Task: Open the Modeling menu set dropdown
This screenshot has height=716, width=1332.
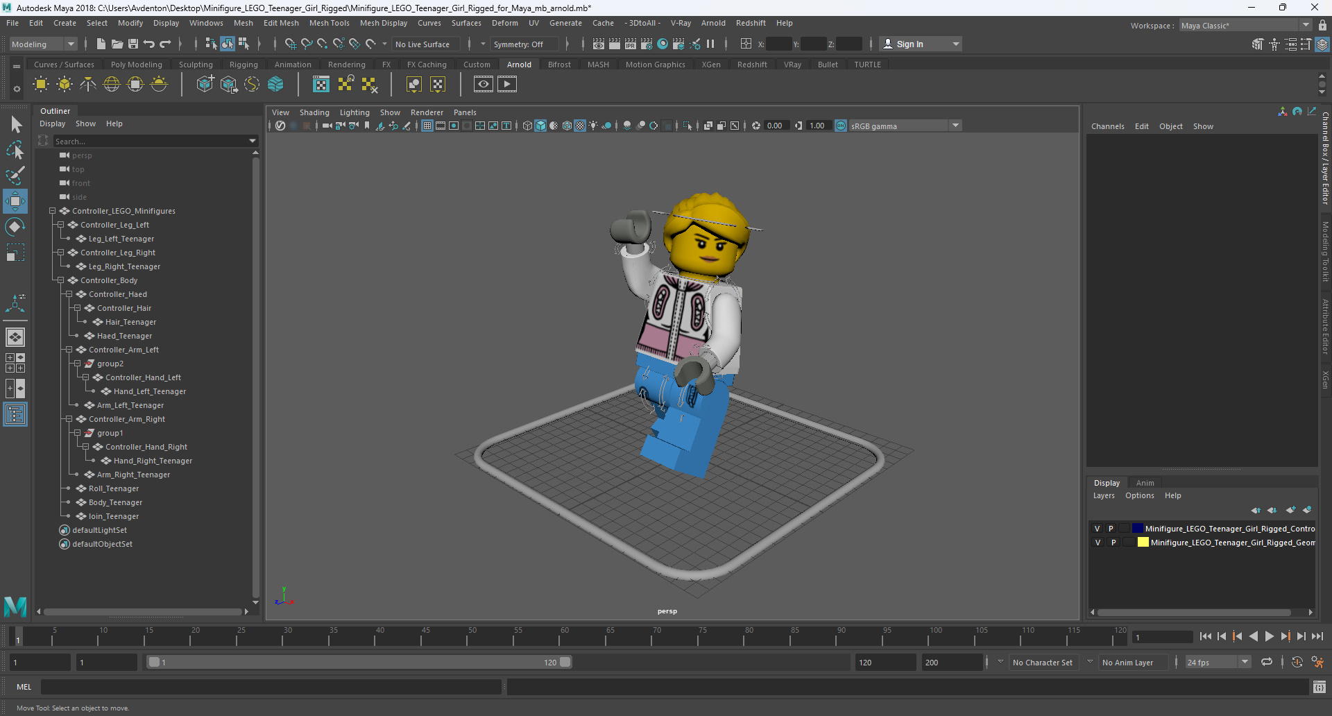Action: (43, 44)
